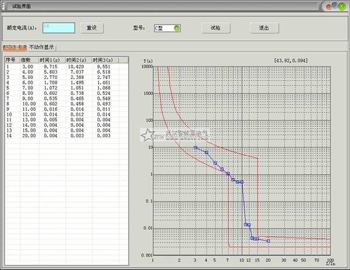Click the 倍数 column header
Image resolution: width=350 pixels, height=270 pixels.
(x=28, y=59)
